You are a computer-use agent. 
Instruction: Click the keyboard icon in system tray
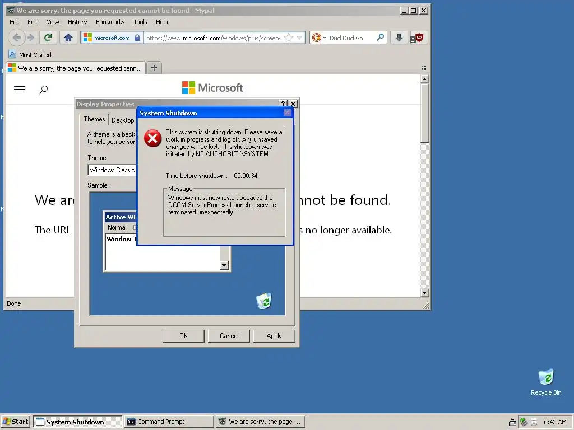click(x=512, y=422)
